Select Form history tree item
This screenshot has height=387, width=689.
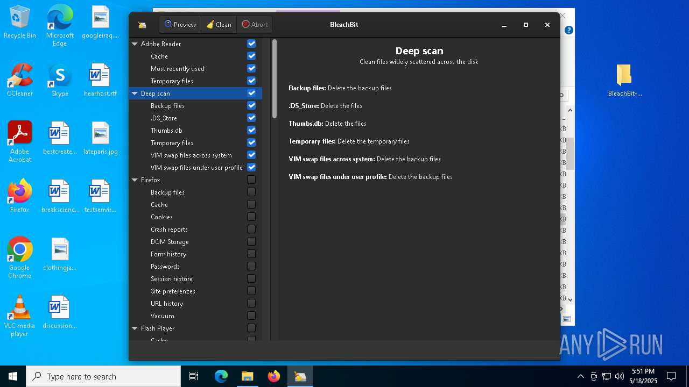pyautogui.click(x=168, y=254)
